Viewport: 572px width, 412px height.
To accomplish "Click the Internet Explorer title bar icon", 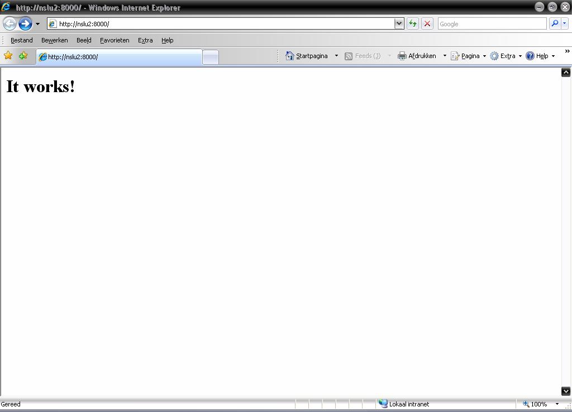I will pos(6,7).
